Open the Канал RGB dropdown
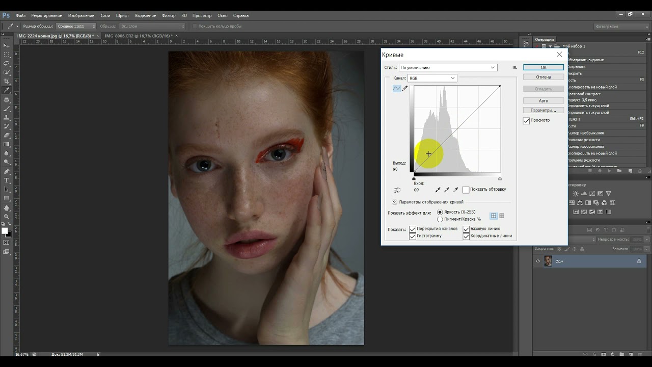652x367 pixels. pos(432,78)
